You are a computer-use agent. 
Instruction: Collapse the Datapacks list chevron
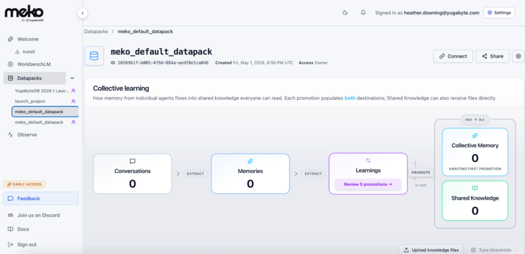(72, 78)
